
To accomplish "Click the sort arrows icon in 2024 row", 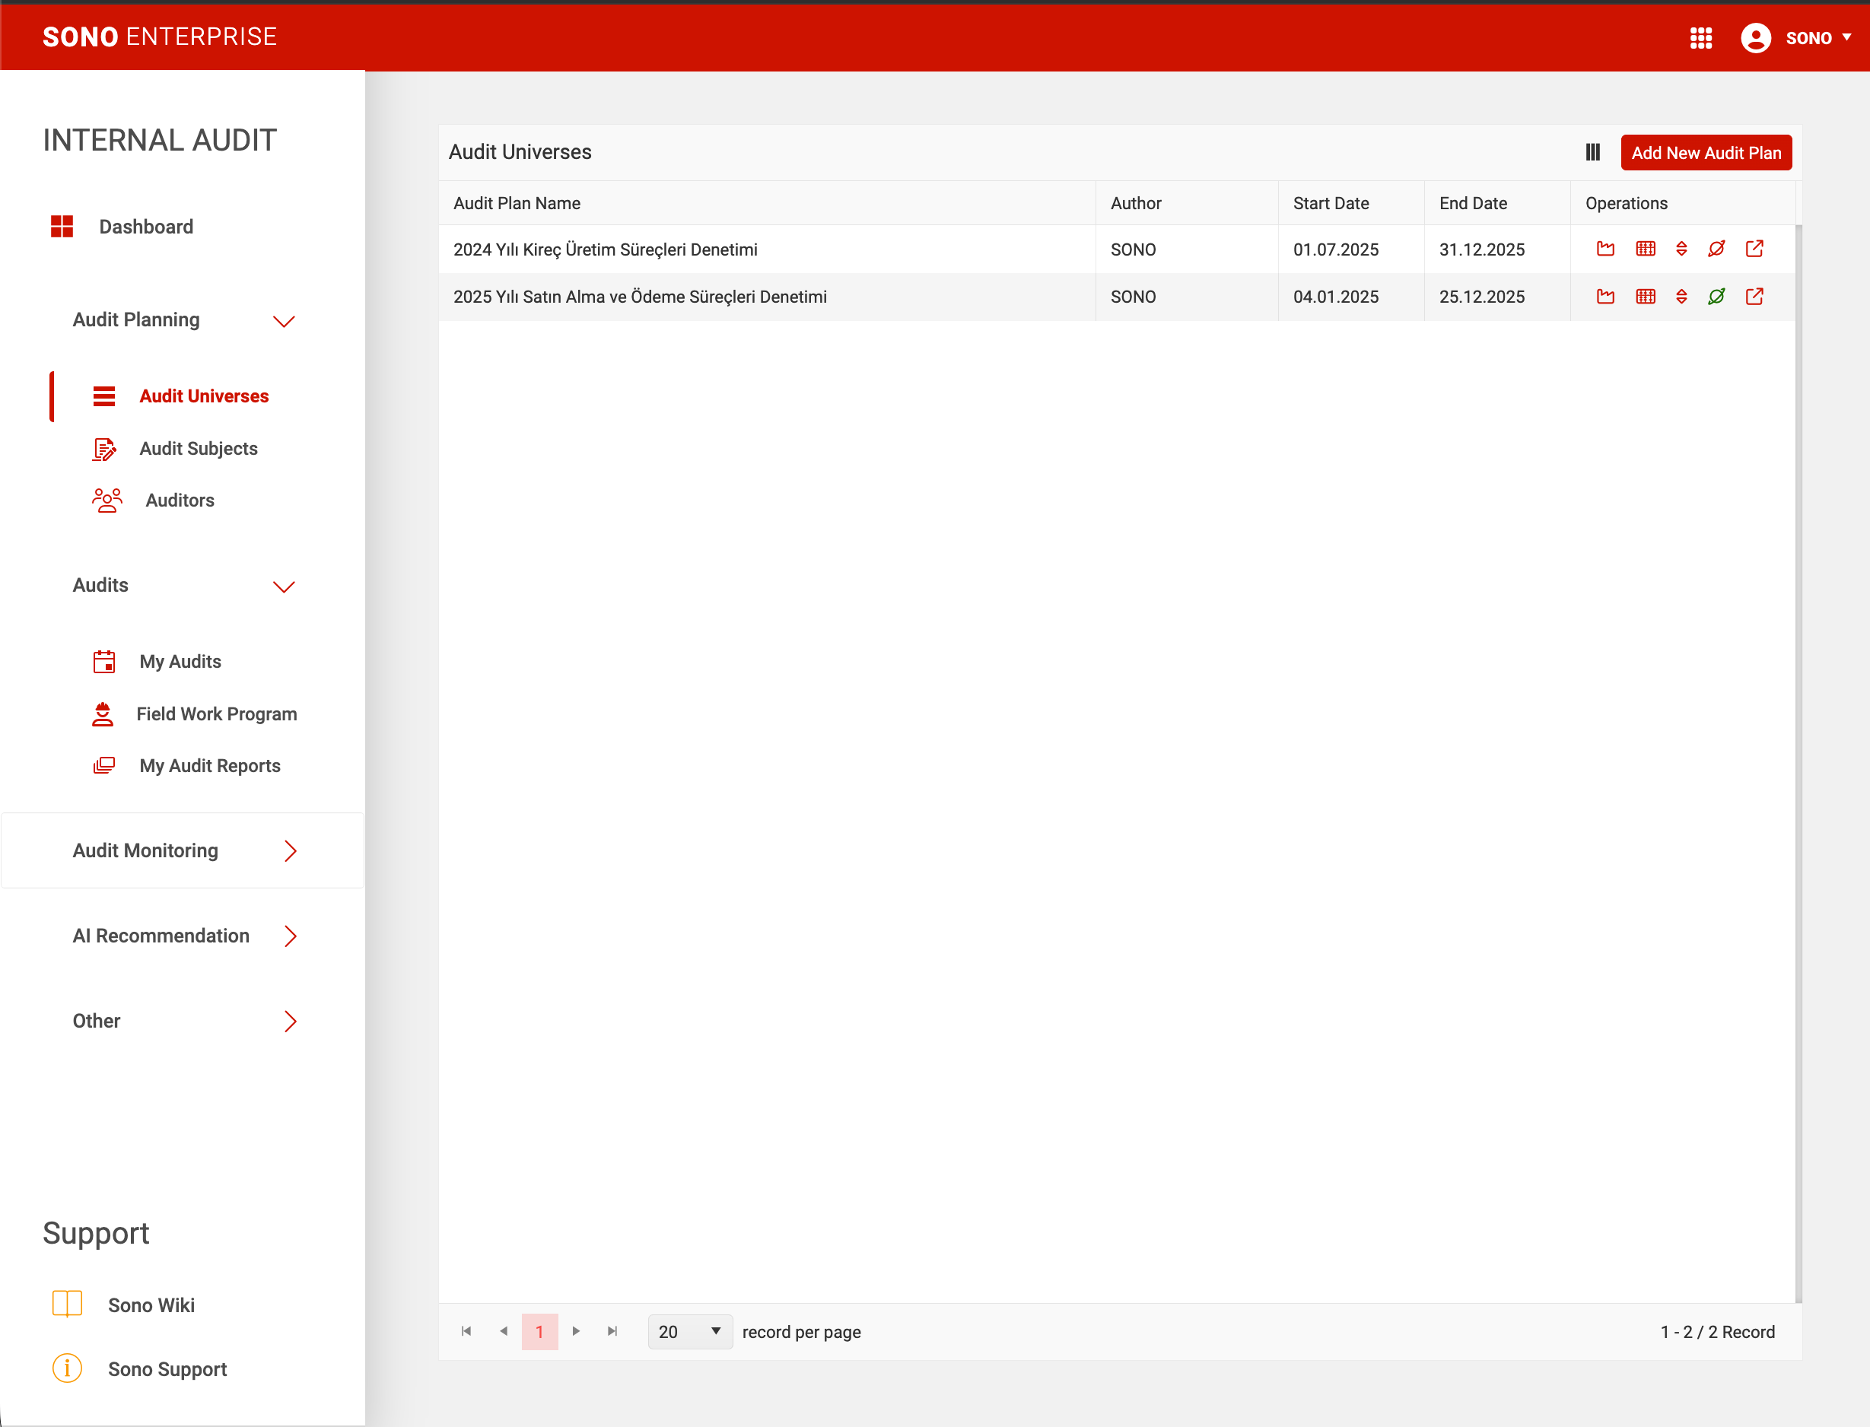I will click(x=1681, y=249).
